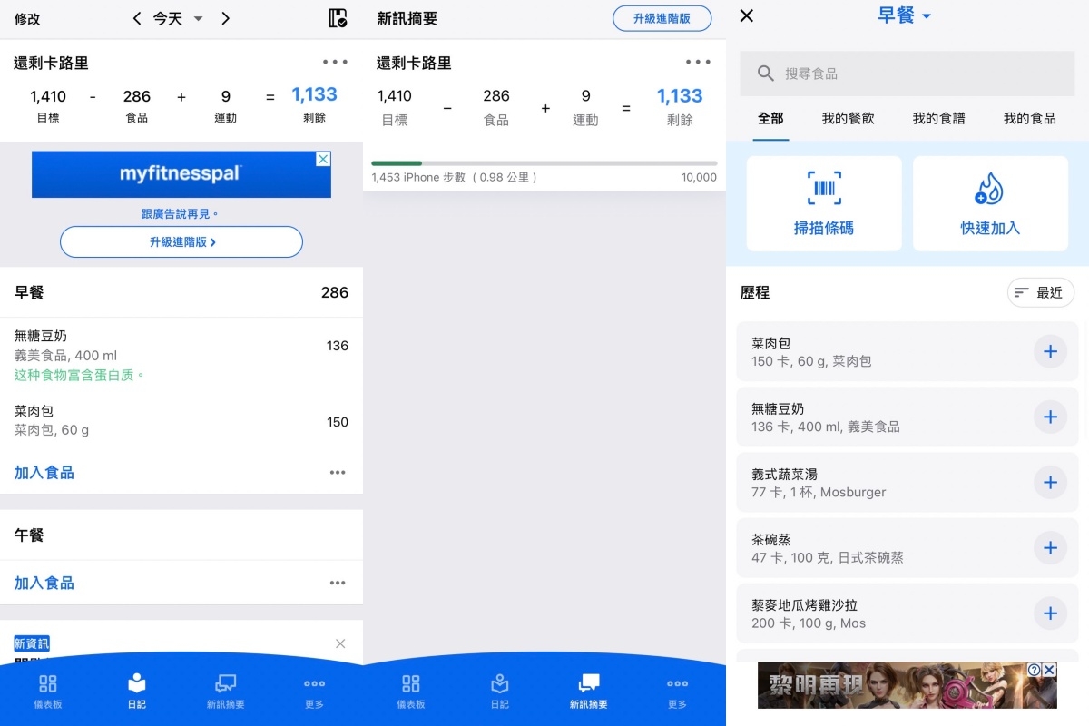The height and width of the screenshot is (726, 1089).
Task: Open 儀表板 dashboard in left bottom bar
Action: coord(48,691)
